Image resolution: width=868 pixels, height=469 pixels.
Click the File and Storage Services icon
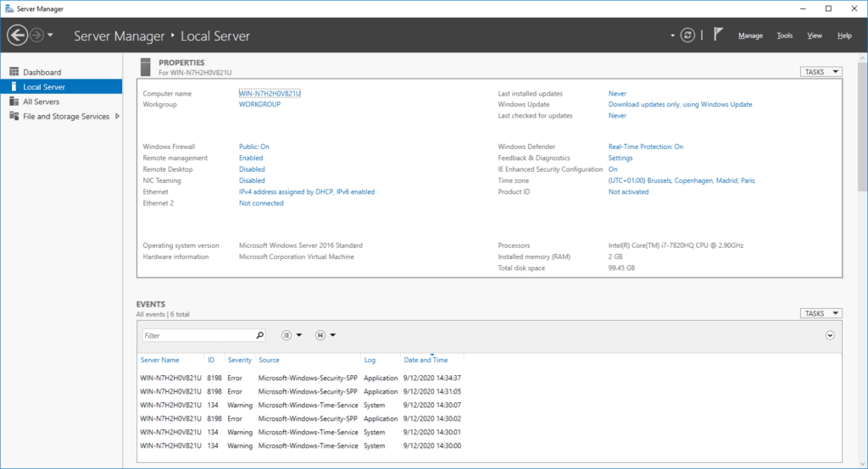tap(14, 116)
